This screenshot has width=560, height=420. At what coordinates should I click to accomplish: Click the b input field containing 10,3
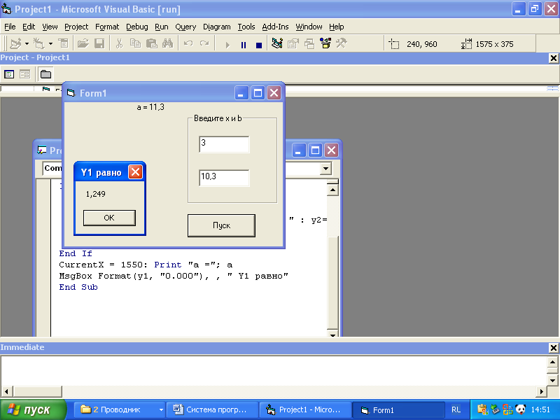pos(224,178)
